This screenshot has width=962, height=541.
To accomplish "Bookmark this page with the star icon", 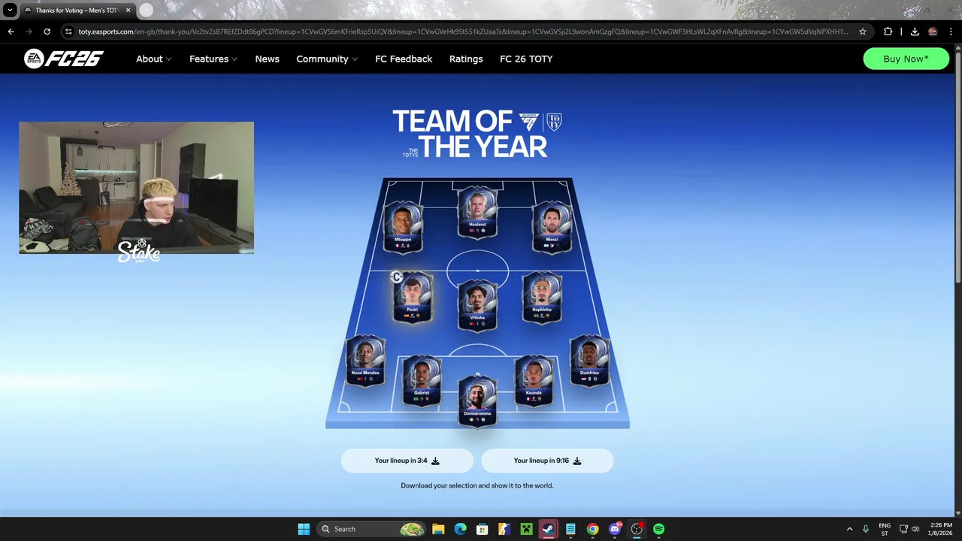I will [x=863, y=32].
